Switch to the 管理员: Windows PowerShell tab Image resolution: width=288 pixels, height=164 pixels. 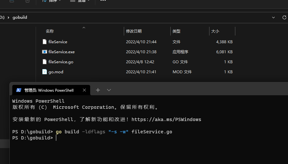pyautogui.click(x=51, y=90)
